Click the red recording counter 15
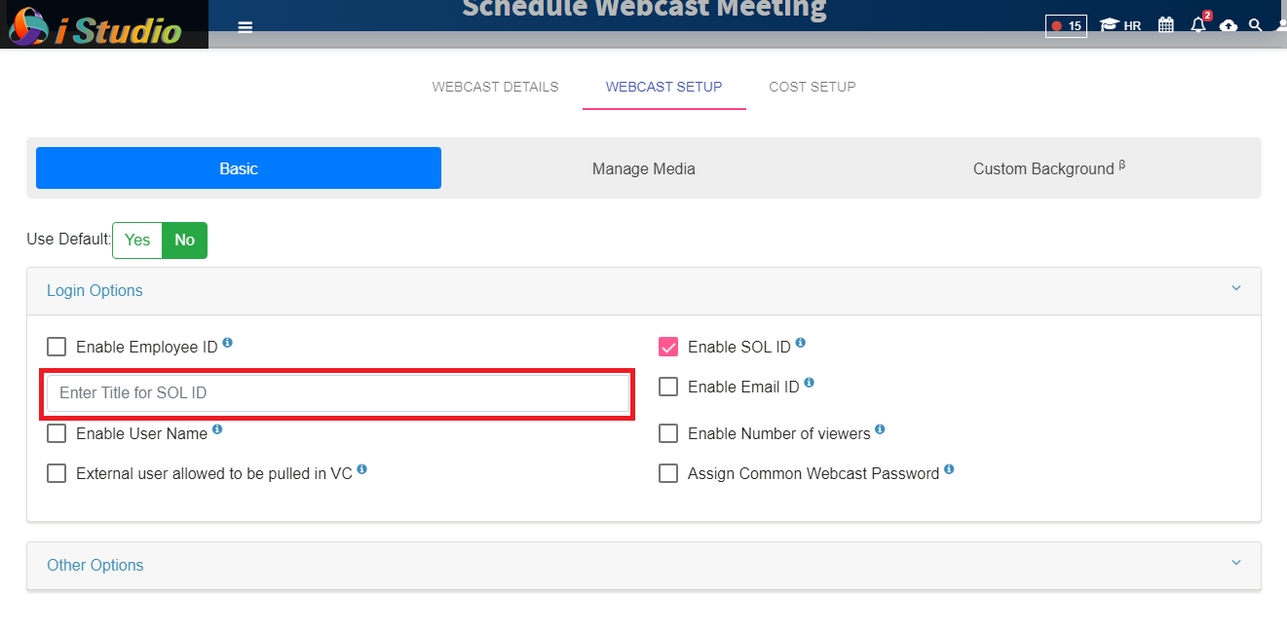Viewport: 1287px width, 630px height. (x=1066, y=26)
